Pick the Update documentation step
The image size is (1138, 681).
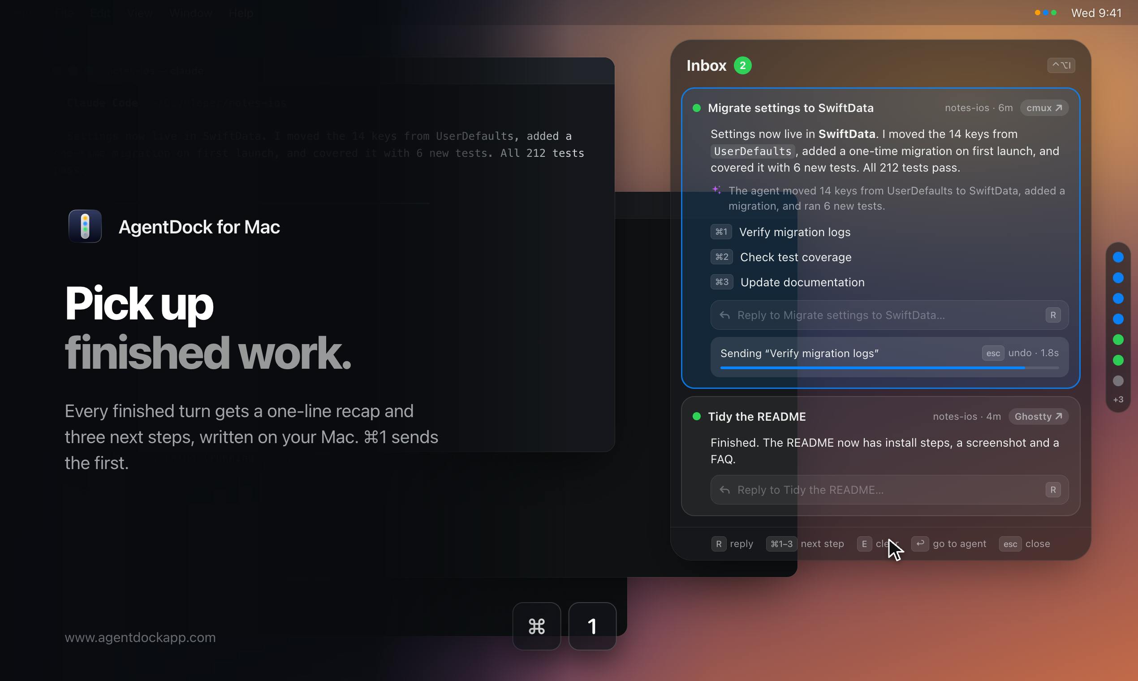(802, 282)
